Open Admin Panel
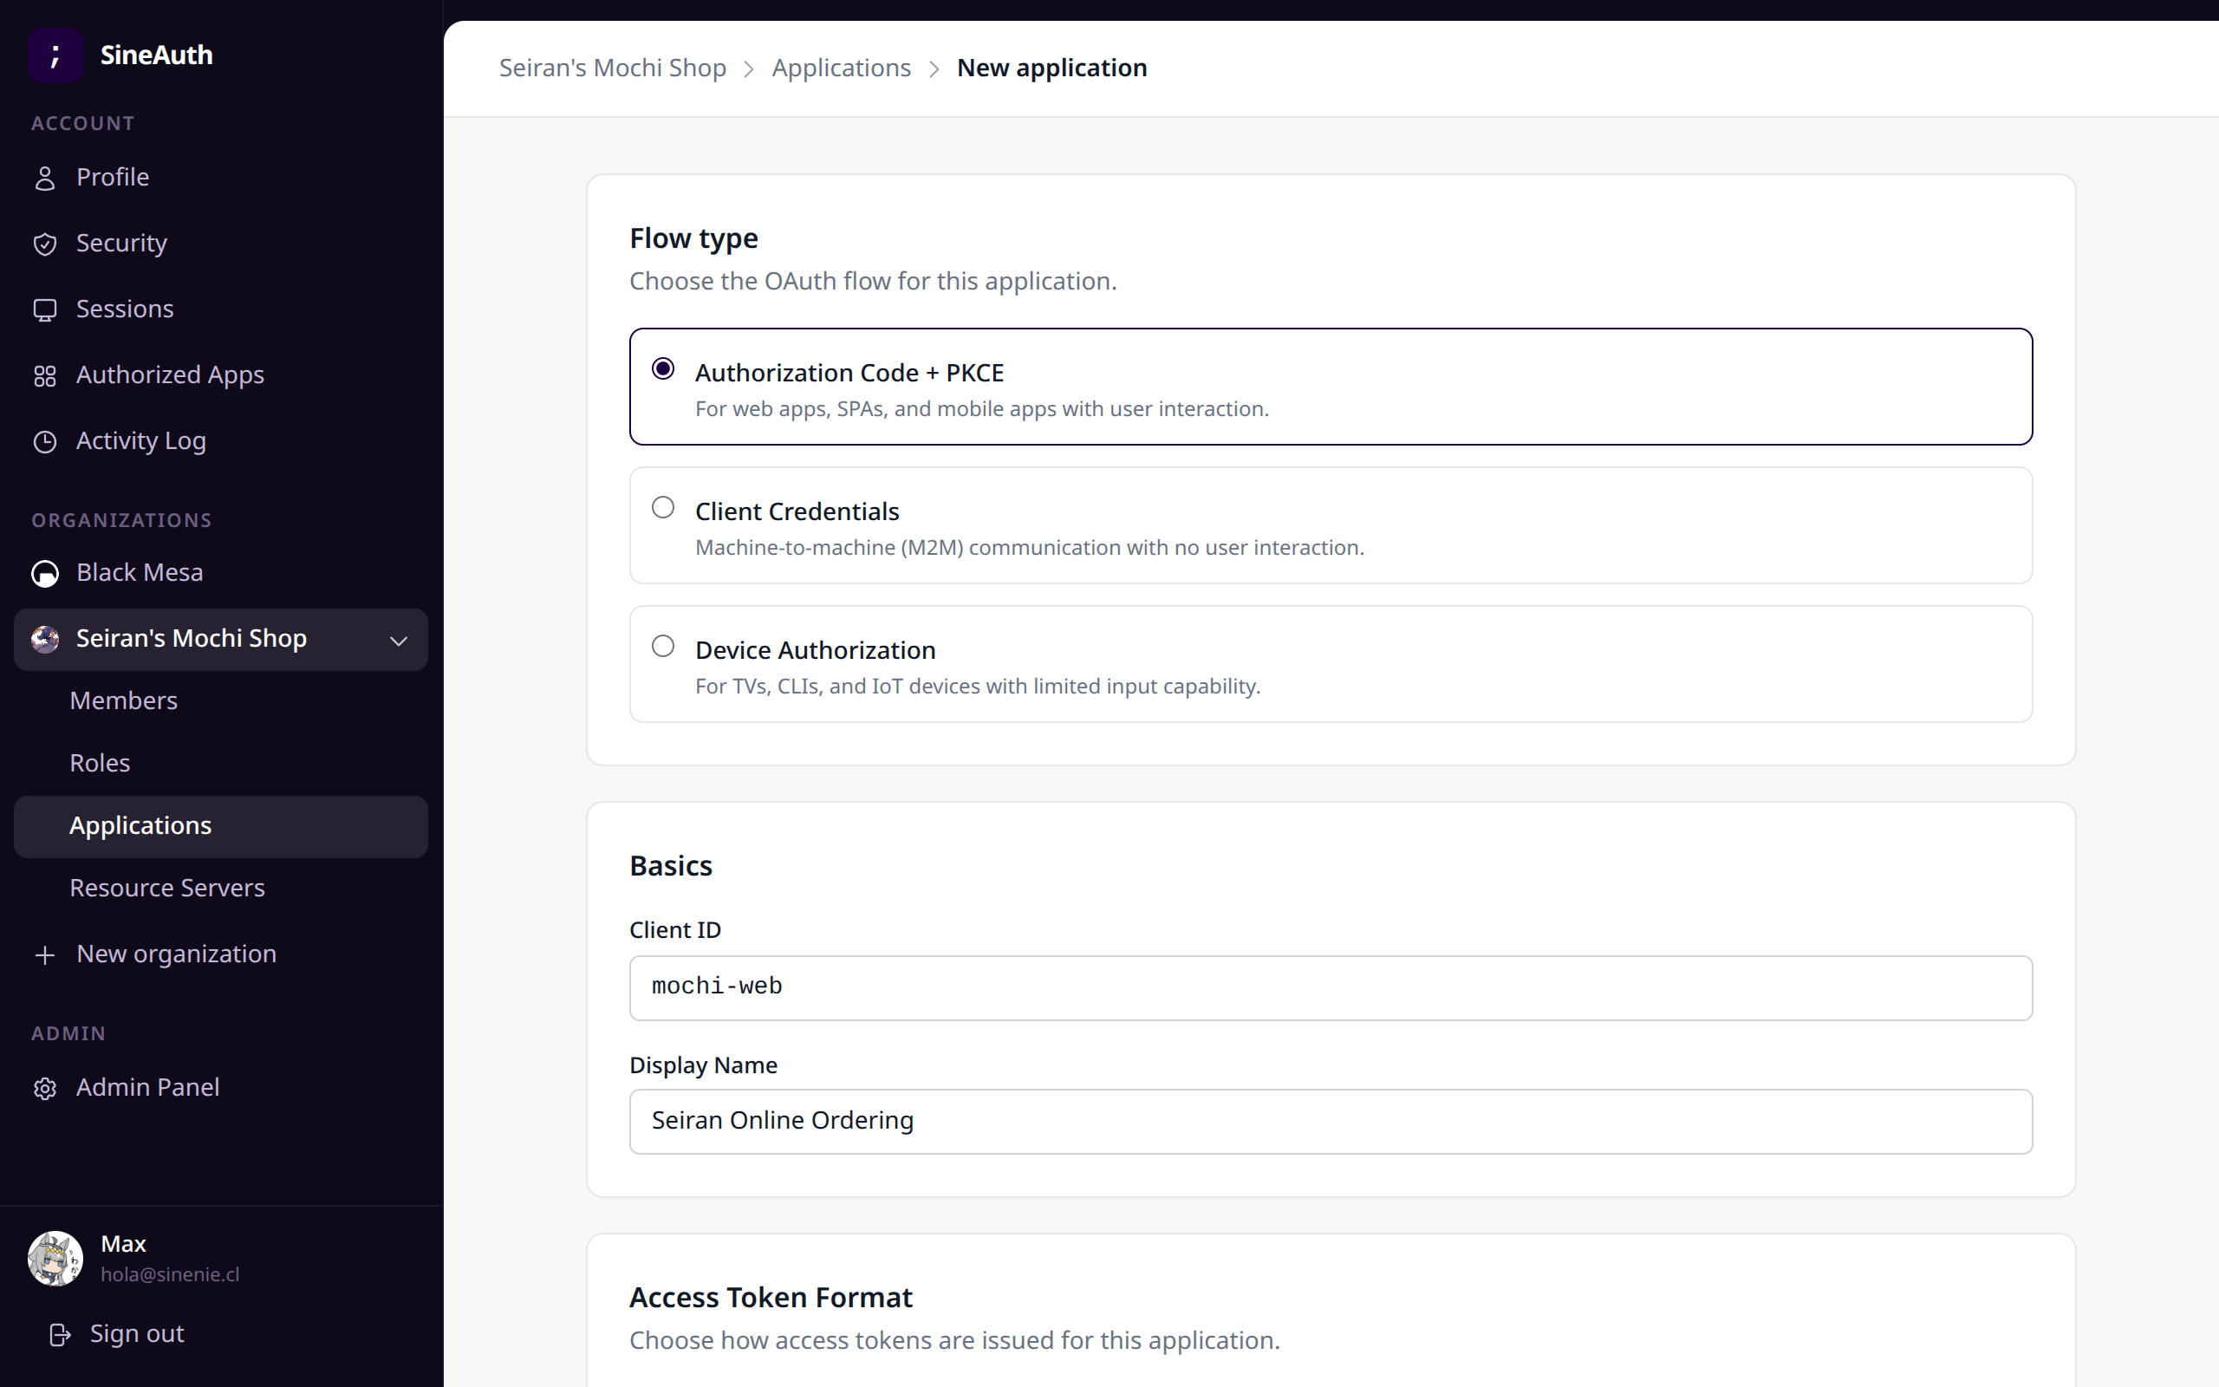The image size is (2219, 1387). point(221,1087)
